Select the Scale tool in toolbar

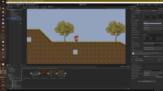tap(16, 5)
